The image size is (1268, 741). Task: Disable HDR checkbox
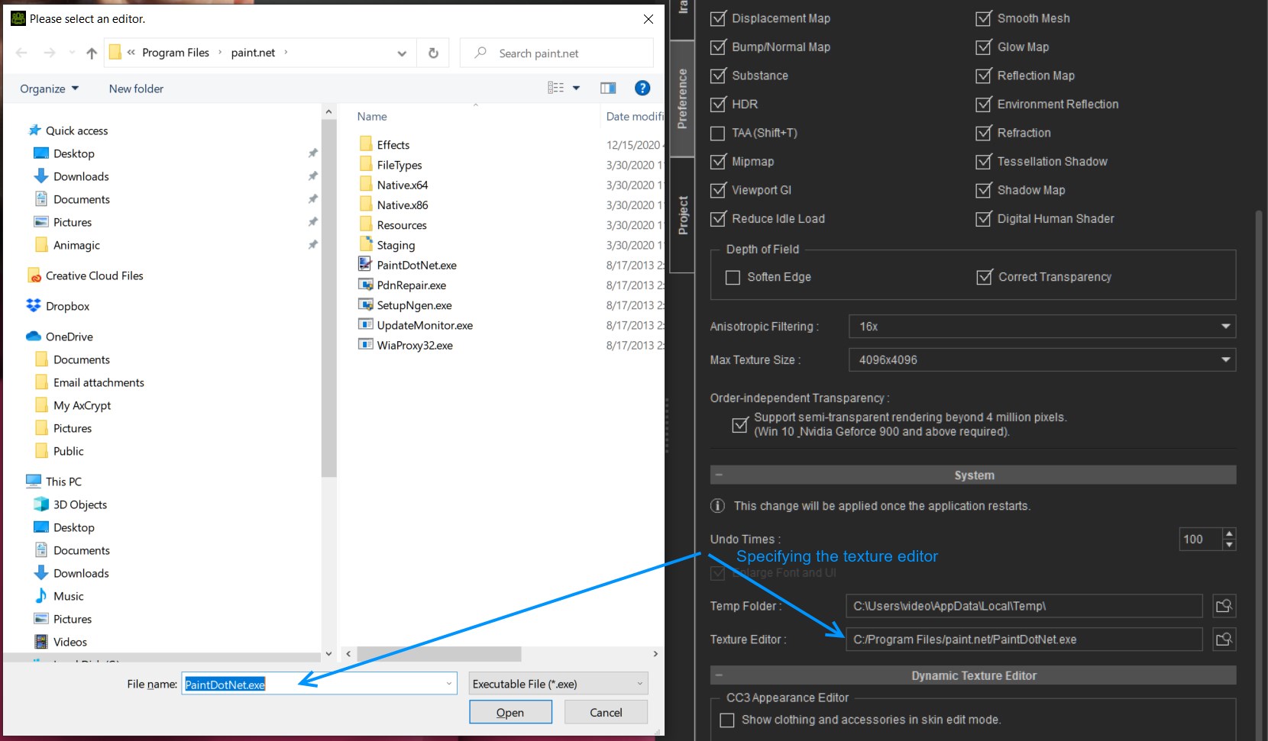(718, 104)
